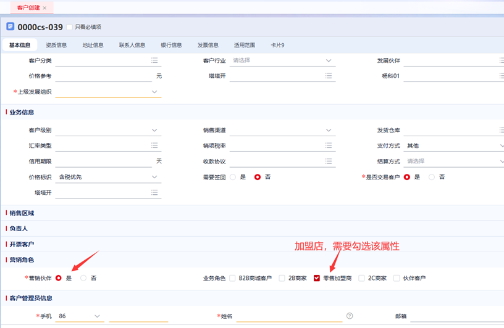504x328 pixels.
Task: Enable the 只看必填项 checkbox
Action: coord(70,27)
